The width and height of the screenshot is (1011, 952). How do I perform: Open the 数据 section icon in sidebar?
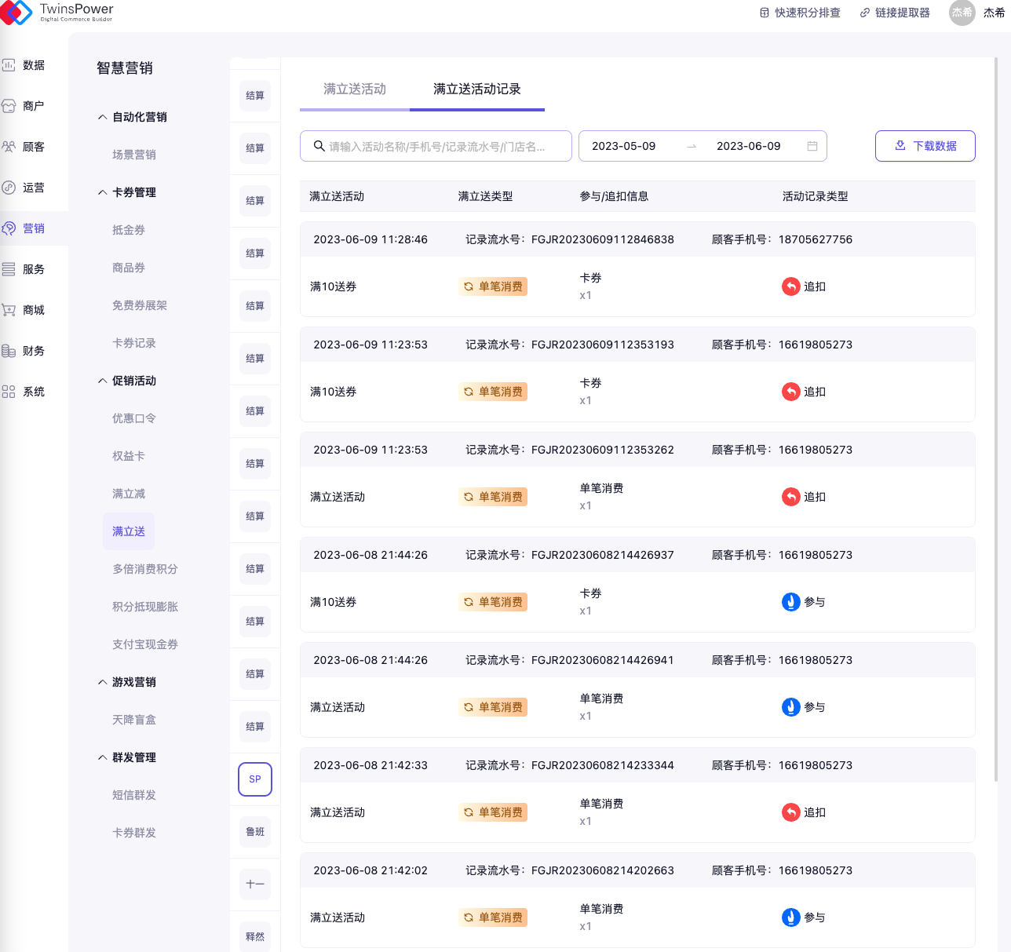click(9, 65)
